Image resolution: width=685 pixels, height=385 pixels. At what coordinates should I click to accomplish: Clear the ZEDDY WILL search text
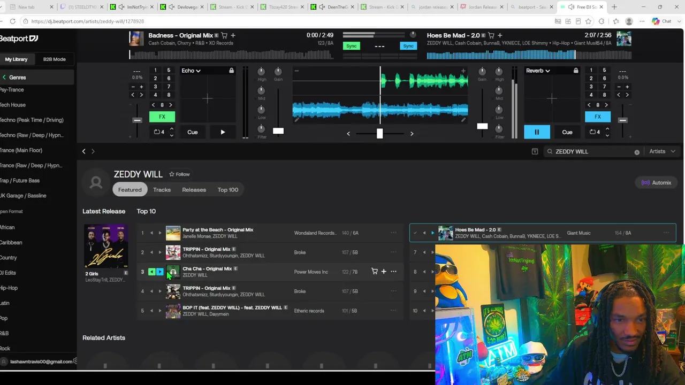tap(637, 152)
